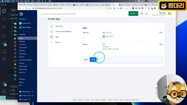Click the Apple menu icon
The image size is (187, 105).
[x=2, y=1]
